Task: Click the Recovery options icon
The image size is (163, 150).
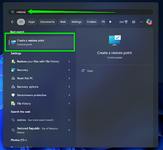Action: [x=13, y=87]
